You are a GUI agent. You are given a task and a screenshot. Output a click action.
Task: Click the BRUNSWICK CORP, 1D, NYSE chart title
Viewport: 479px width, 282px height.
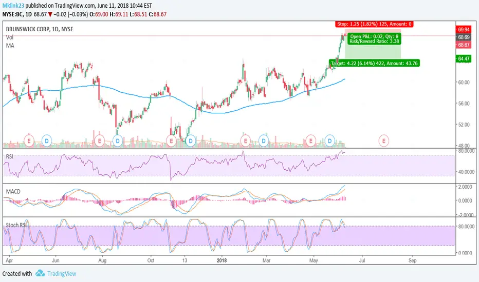[x=40, y=29]
